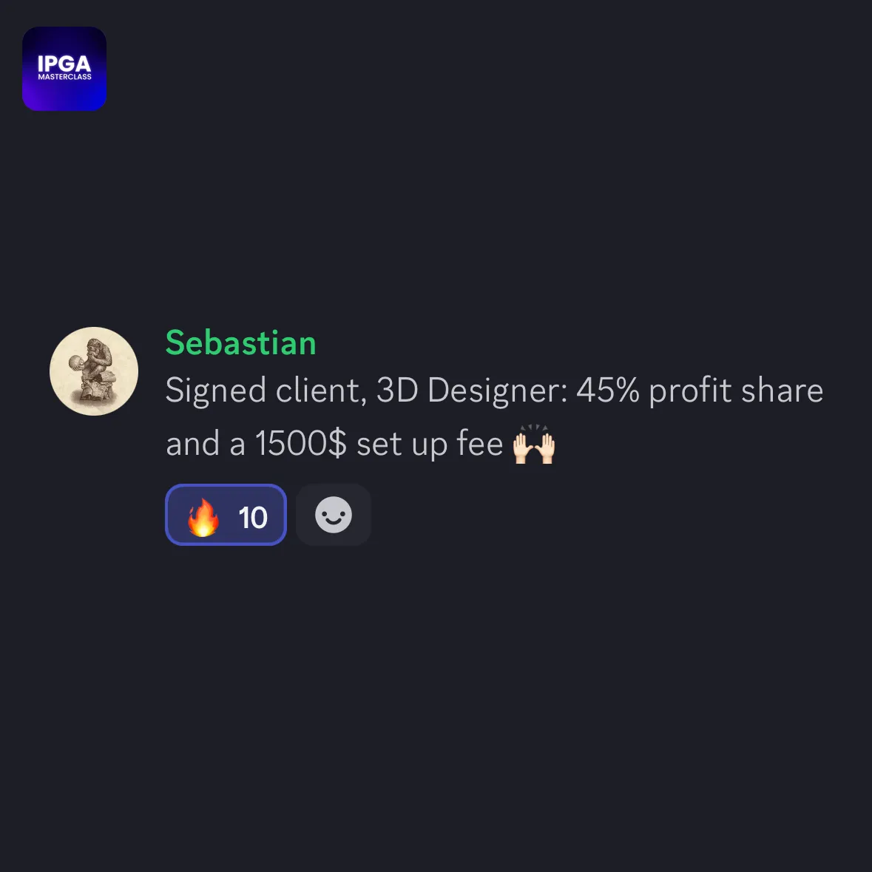Select the second line of the message
This screenshot has width=872, height=872.
click(361, 444)
